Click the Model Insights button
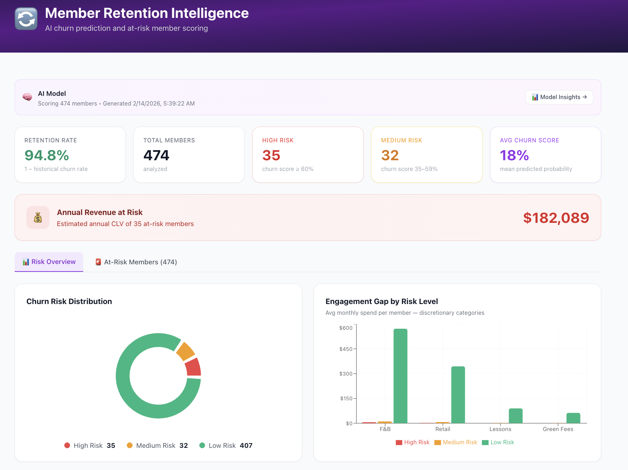The image size is (628, 470). [x=559, y=97]
